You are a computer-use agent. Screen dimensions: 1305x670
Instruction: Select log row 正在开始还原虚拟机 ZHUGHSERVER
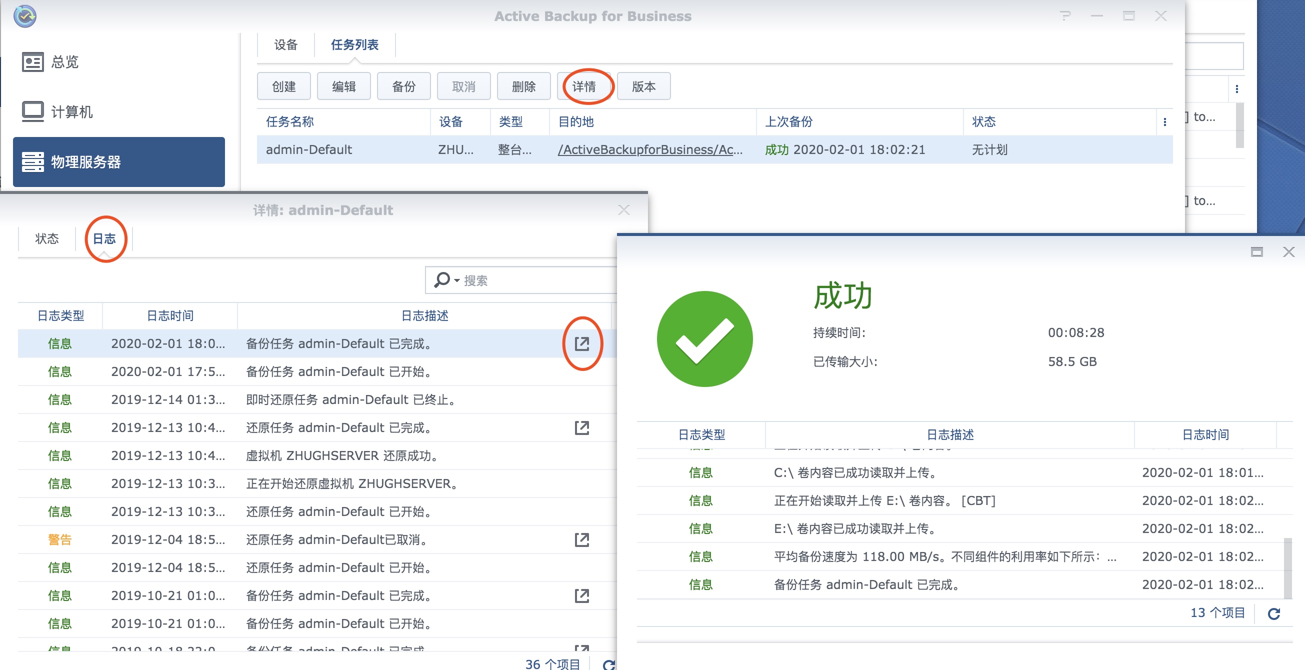point(317,483)
